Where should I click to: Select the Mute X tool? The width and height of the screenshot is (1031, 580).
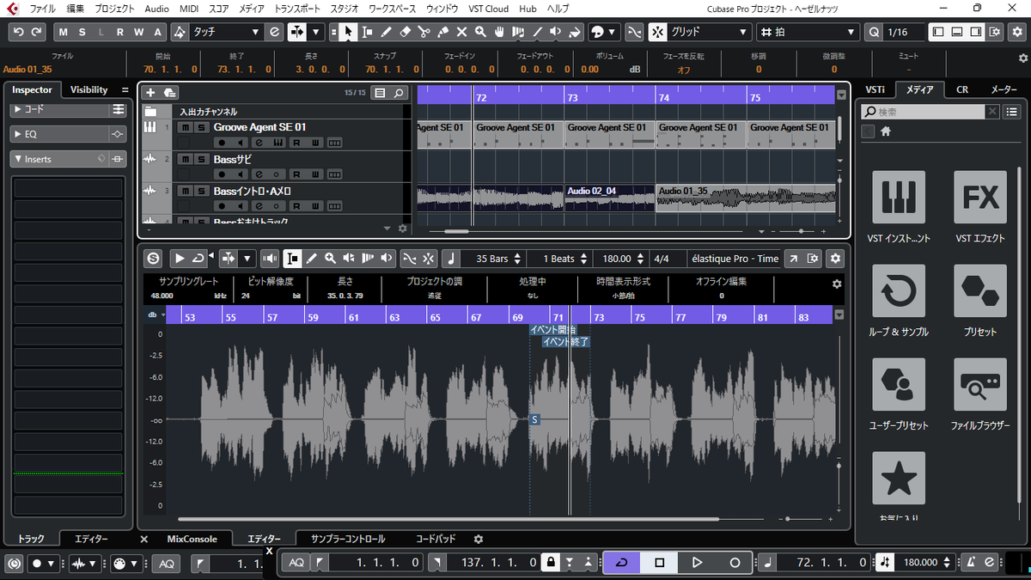pos(461,32)
